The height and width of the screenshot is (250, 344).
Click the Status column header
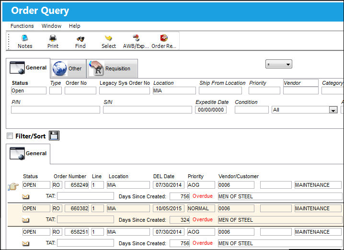[x=30, y=176]
